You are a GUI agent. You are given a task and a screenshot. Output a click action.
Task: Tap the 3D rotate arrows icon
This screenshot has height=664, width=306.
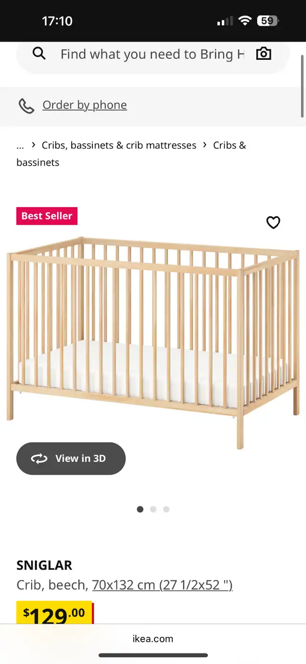(x=39, y=458)
